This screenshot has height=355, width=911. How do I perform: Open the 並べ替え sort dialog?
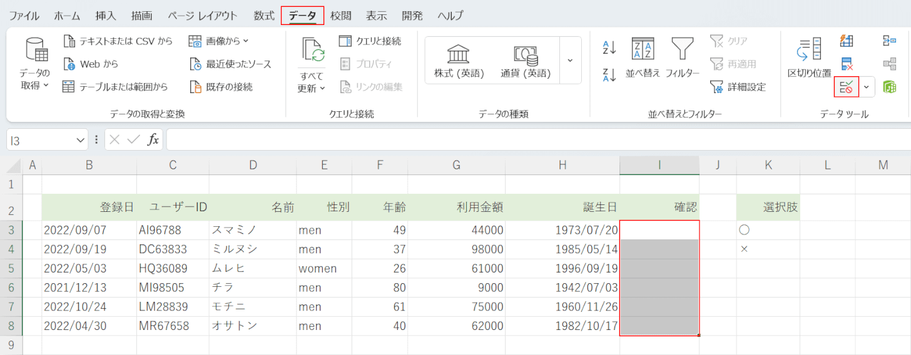pyautogui.click(x=643, y=57)
